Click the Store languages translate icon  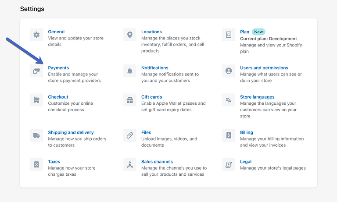(x=229, y=100)
